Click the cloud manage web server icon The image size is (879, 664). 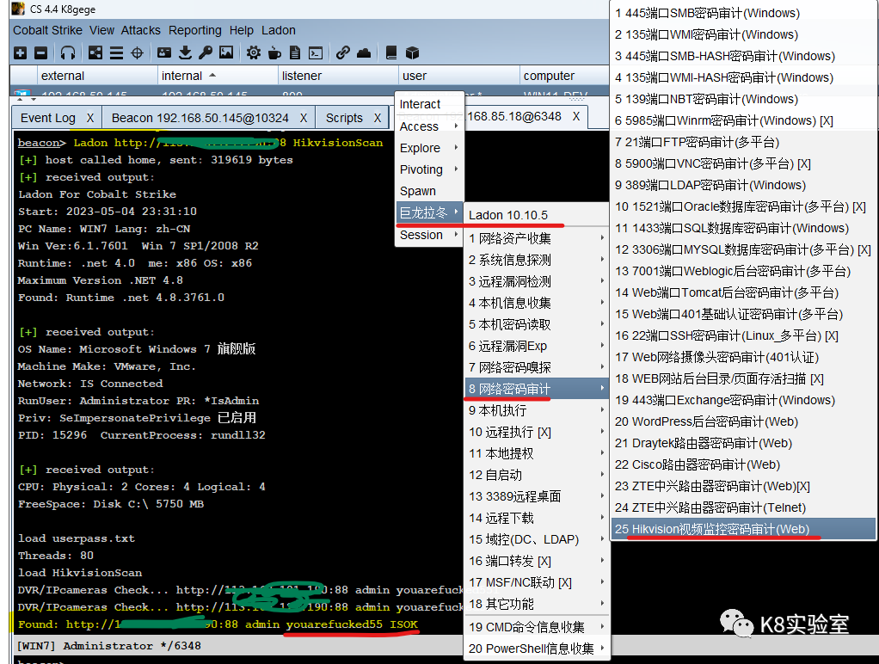[364, 52]
